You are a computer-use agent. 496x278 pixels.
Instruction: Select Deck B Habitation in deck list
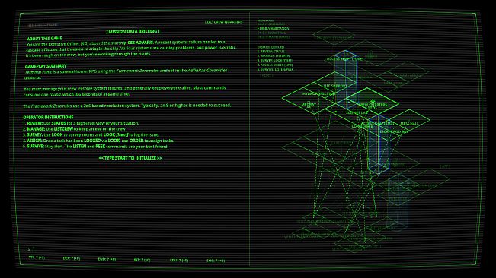273,28
